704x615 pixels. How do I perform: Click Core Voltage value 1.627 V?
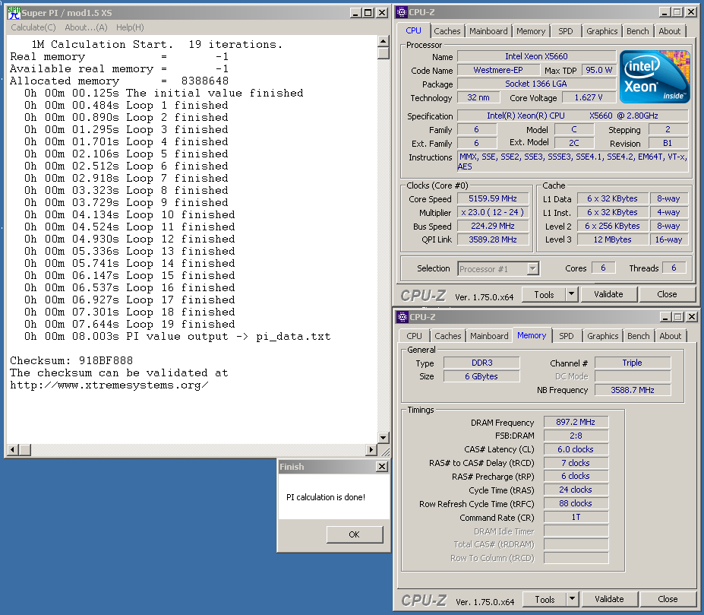pos(588,97)
